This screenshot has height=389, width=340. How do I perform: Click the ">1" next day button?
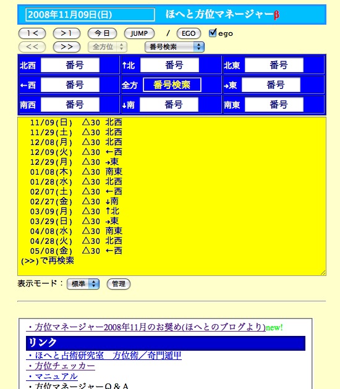(67, 33)
